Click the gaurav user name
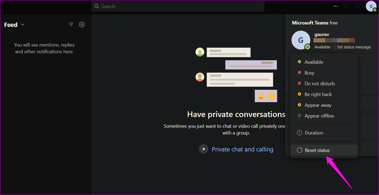The width and height of the screenshot is (379, 195). 322,35
